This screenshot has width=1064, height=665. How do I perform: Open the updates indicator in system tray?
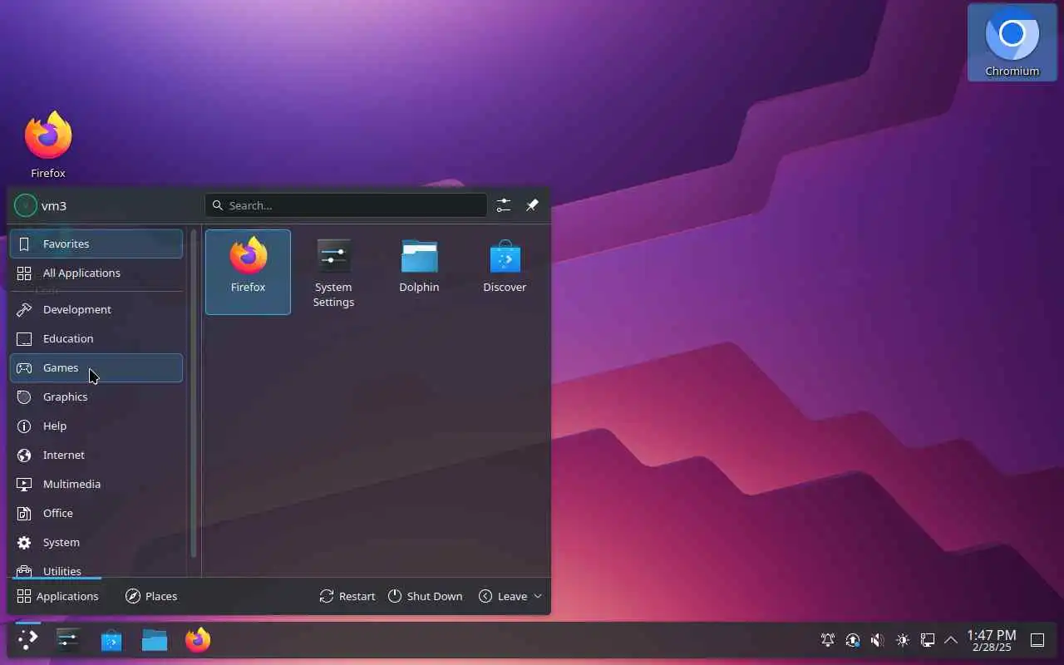(x=853, y=640)
